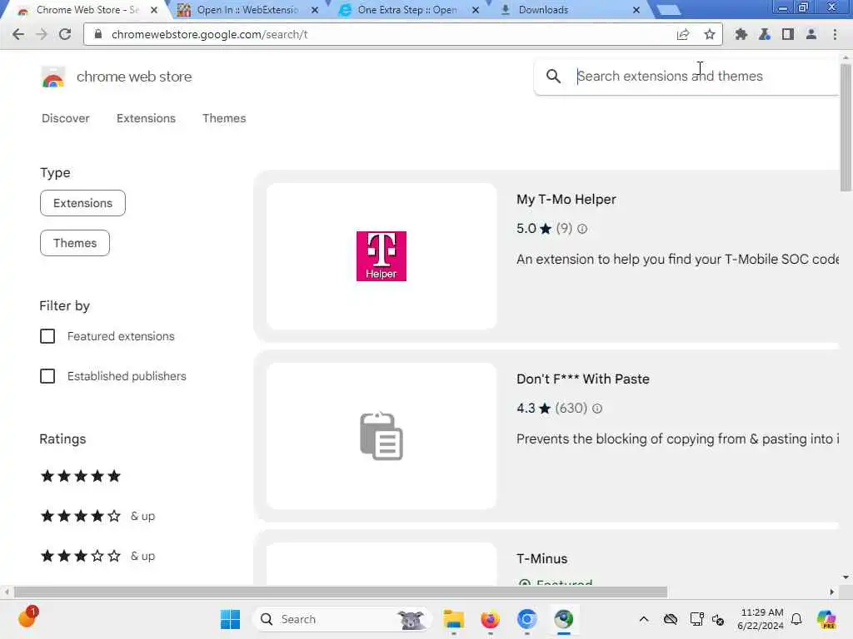
Task: Open Chromium icon in taskbar
Action: click(x=526, y=619)
